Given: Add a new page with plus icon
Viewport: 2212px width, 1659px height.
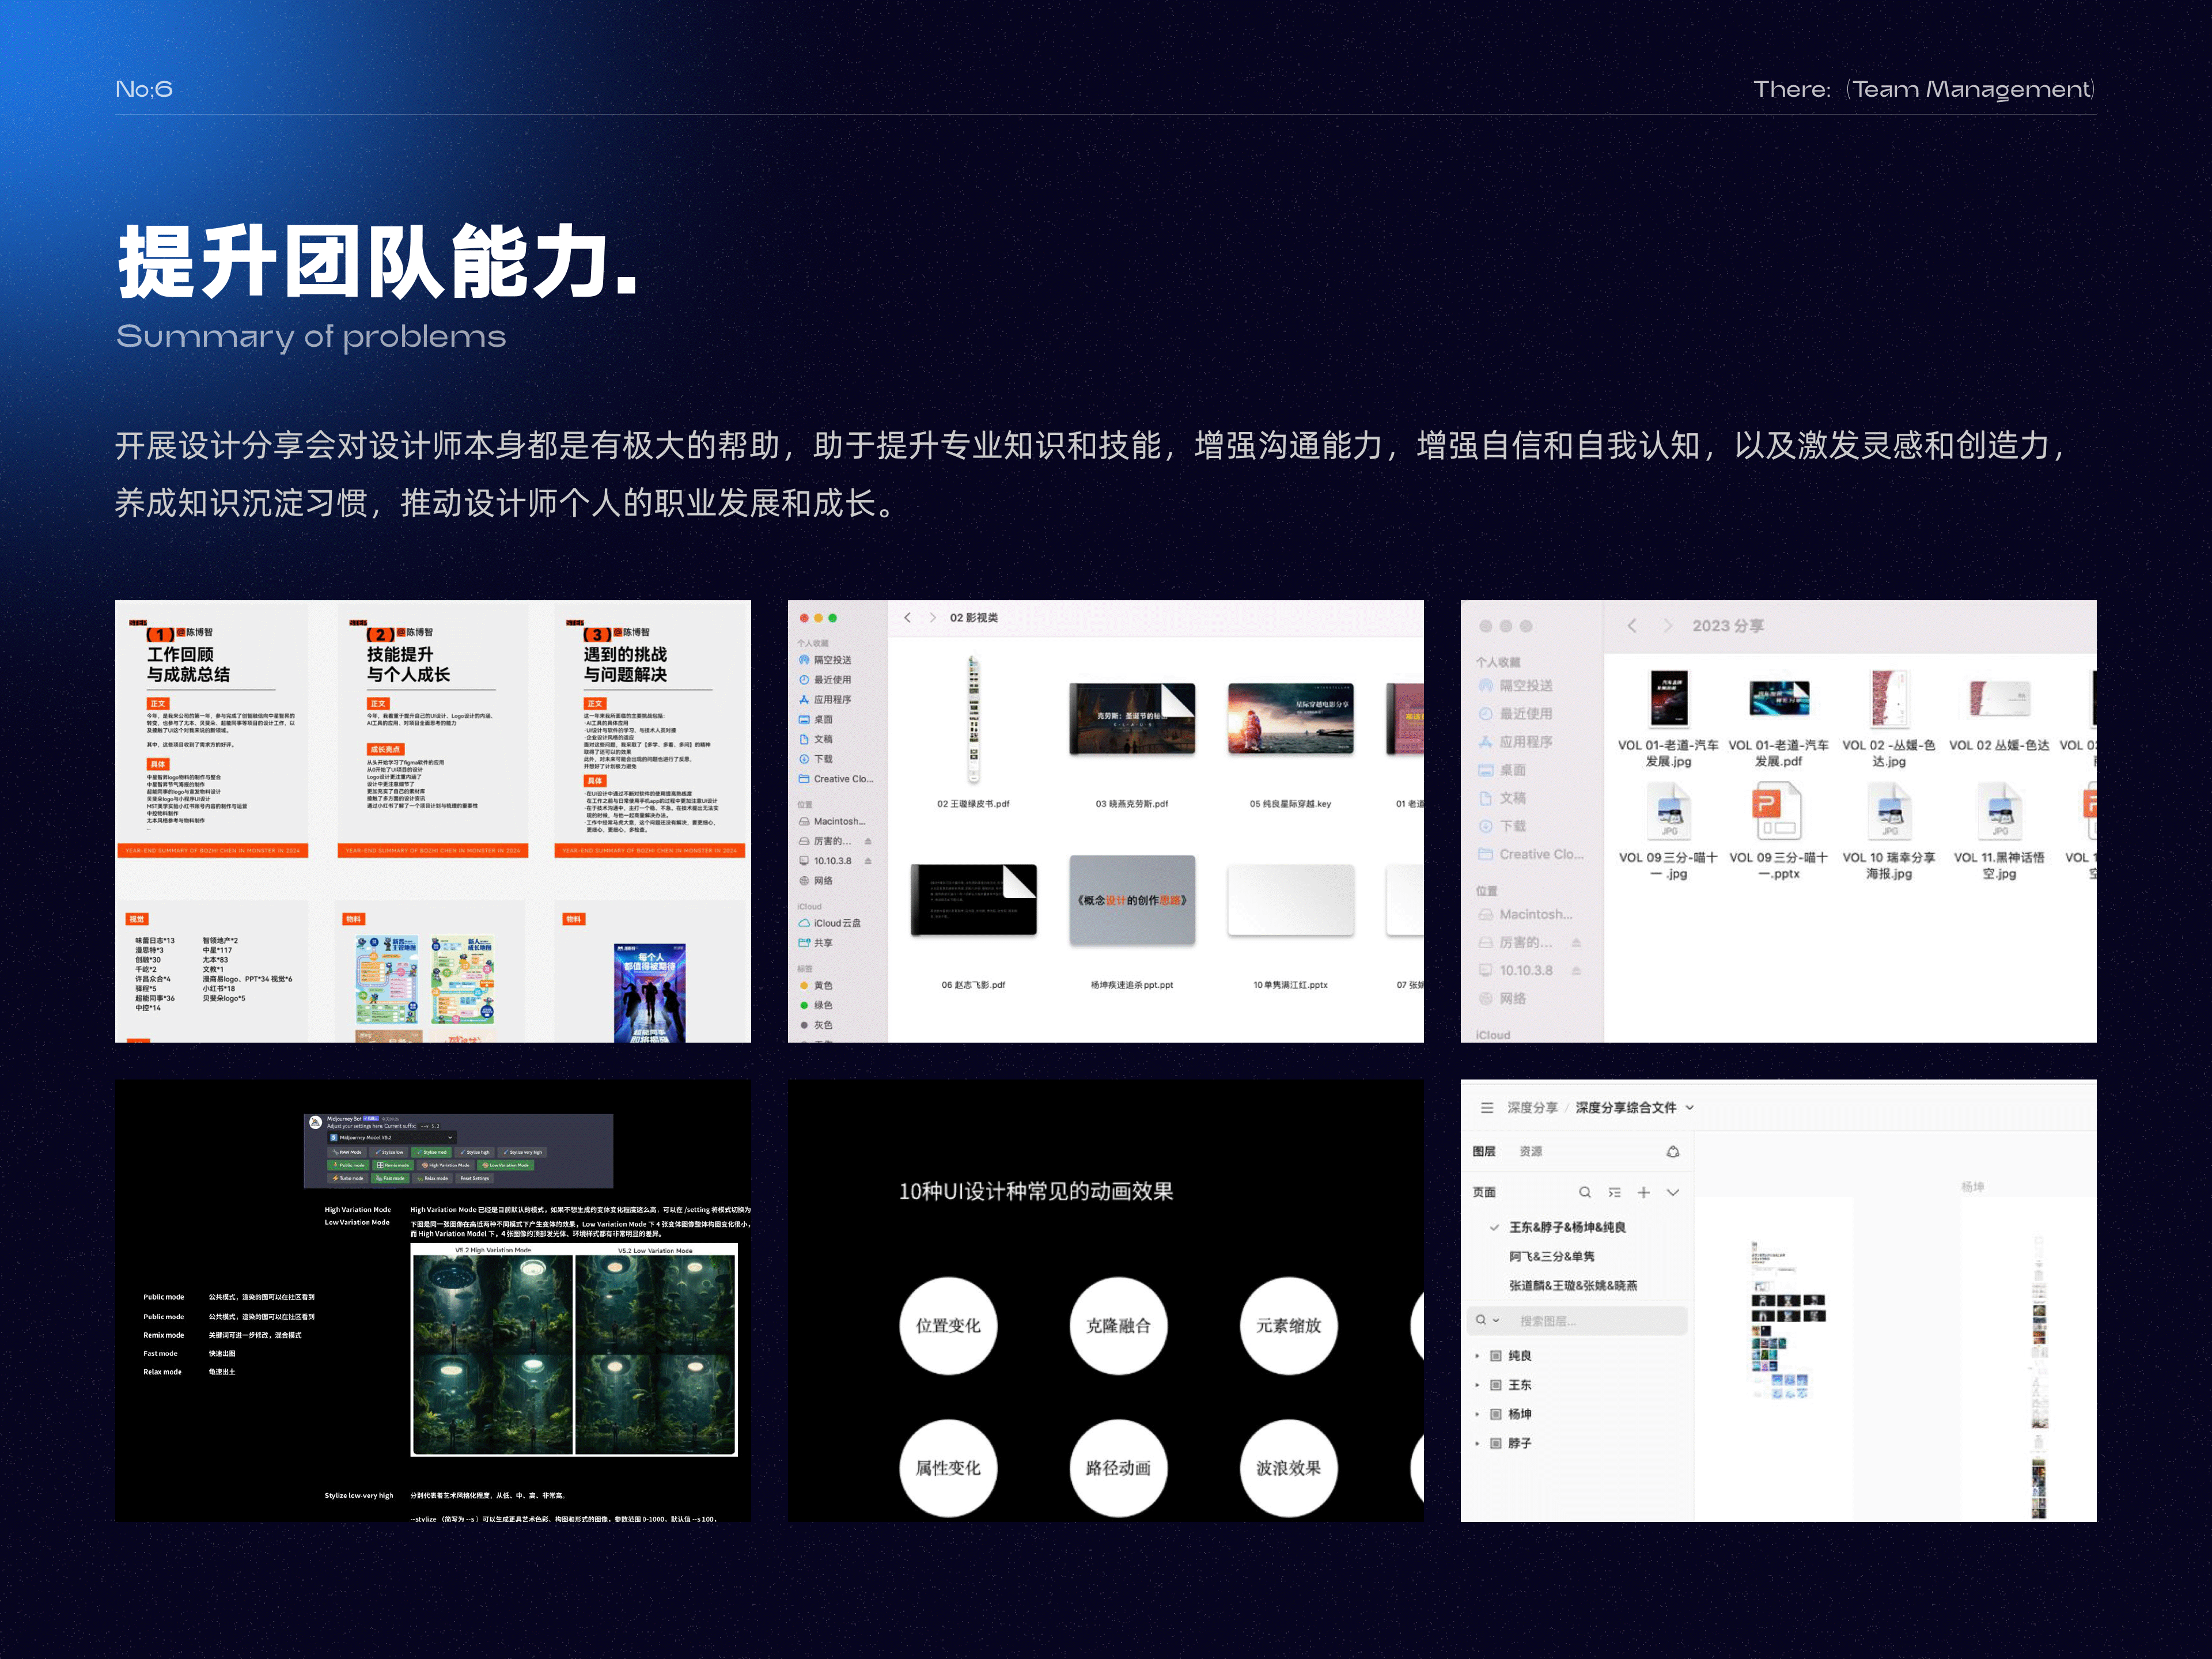Looking at the screenshot, I should [x=1643, y=1192].
